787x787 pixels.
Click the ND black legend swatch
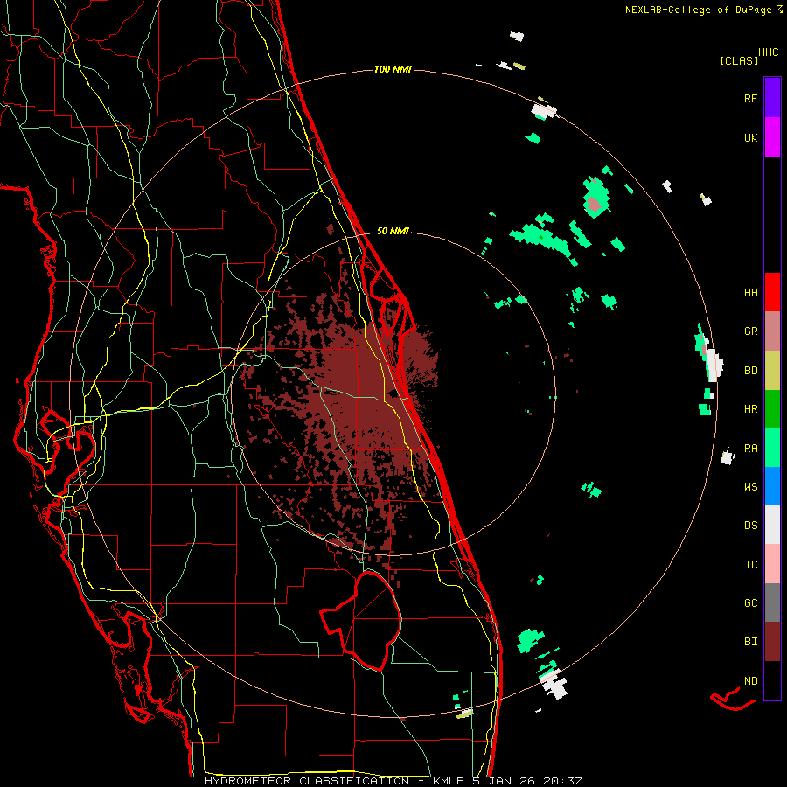coord(772,680)
